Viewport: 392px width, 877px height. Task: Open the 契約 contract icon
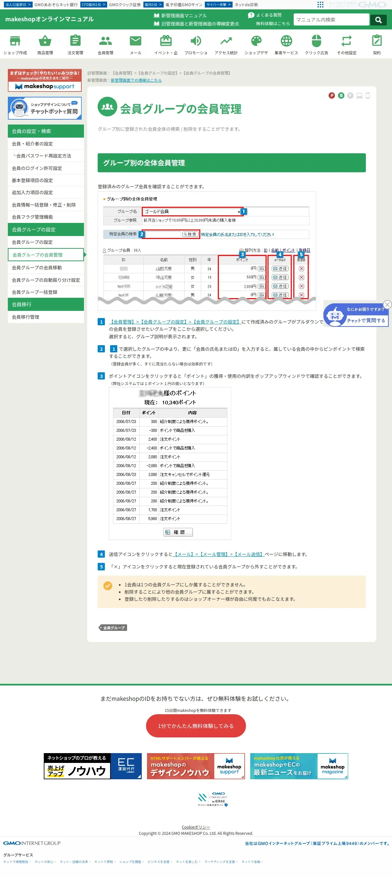coord(377,41)
